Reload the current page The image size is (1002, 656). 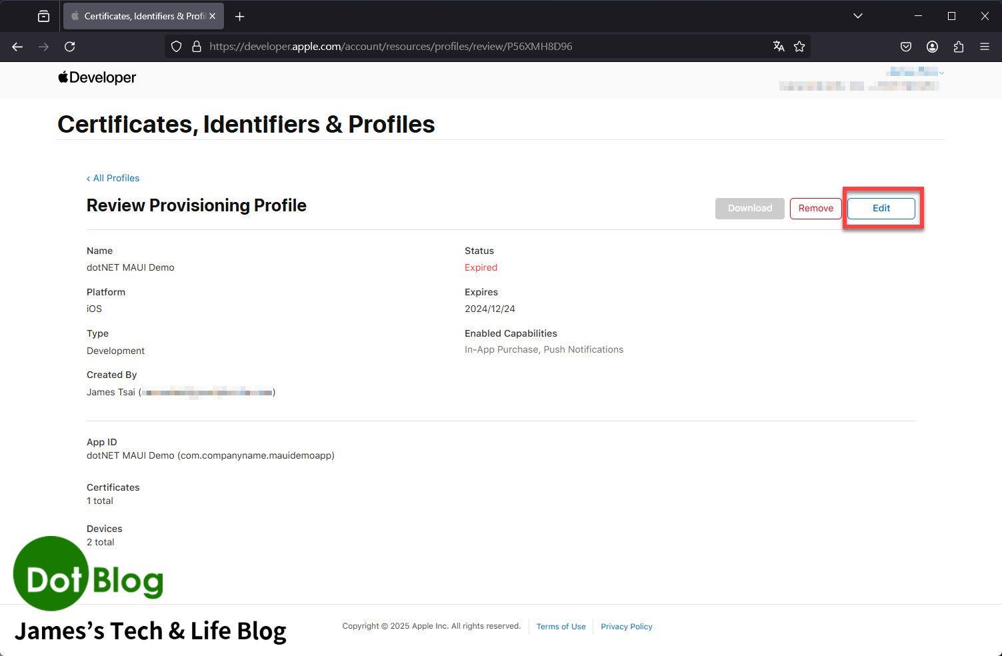pyautogui.click(x=70, y=47)
